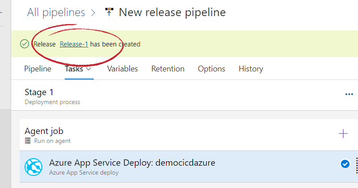Image resolution: width=358 pixels, height=188 pixels.
Task: Open the Variables tab
Action: pos(122,69)
